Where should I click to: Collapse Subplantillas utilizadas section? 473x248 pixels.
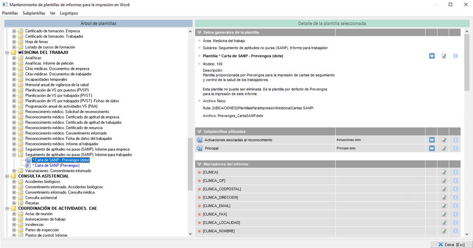click(x=199, y=131)
